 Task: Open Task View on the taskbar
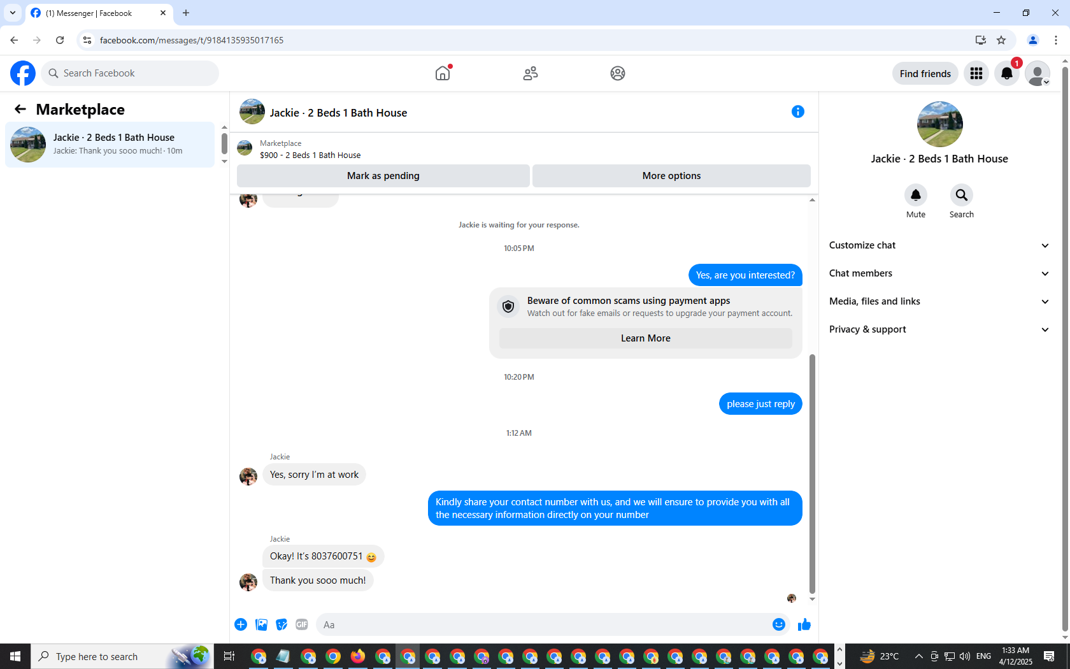click(229, 656)
